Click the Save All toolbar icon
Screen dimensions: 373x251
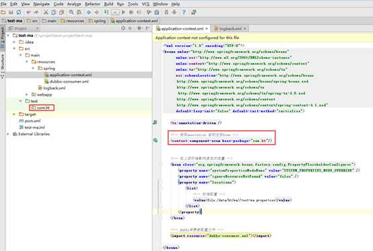(x=11, y=12)
